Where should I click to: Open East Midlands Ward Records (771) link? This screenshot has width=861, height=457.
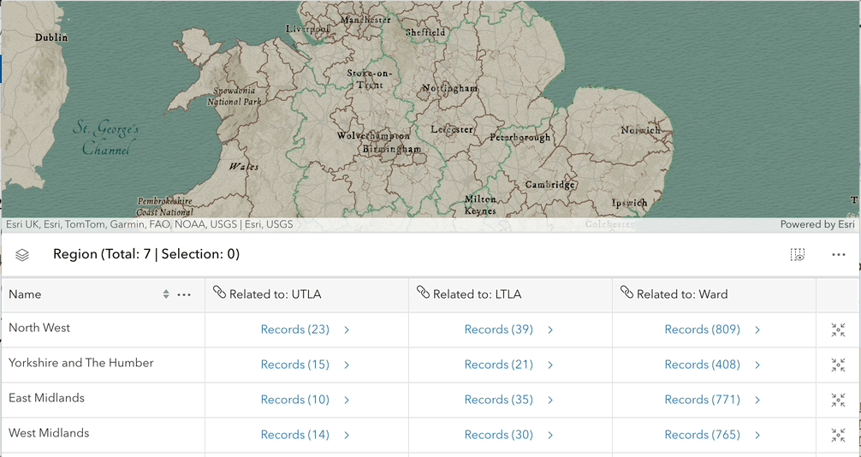[x=702, y=400]
